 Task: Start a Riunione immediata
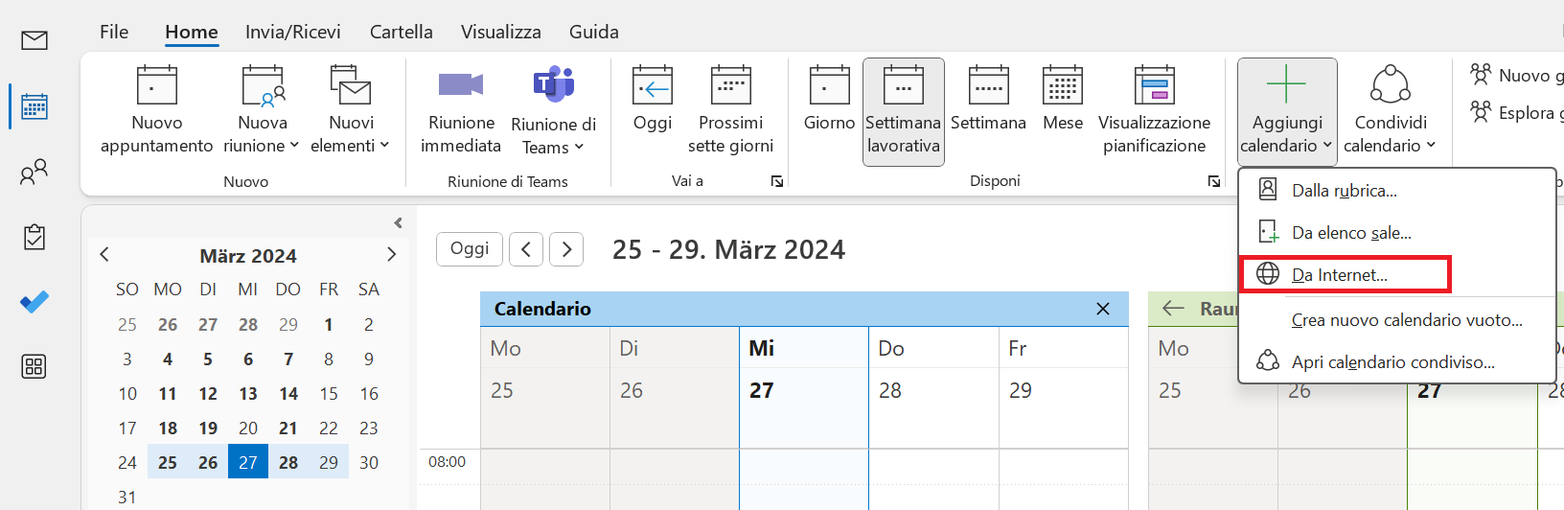pos(461,110)
